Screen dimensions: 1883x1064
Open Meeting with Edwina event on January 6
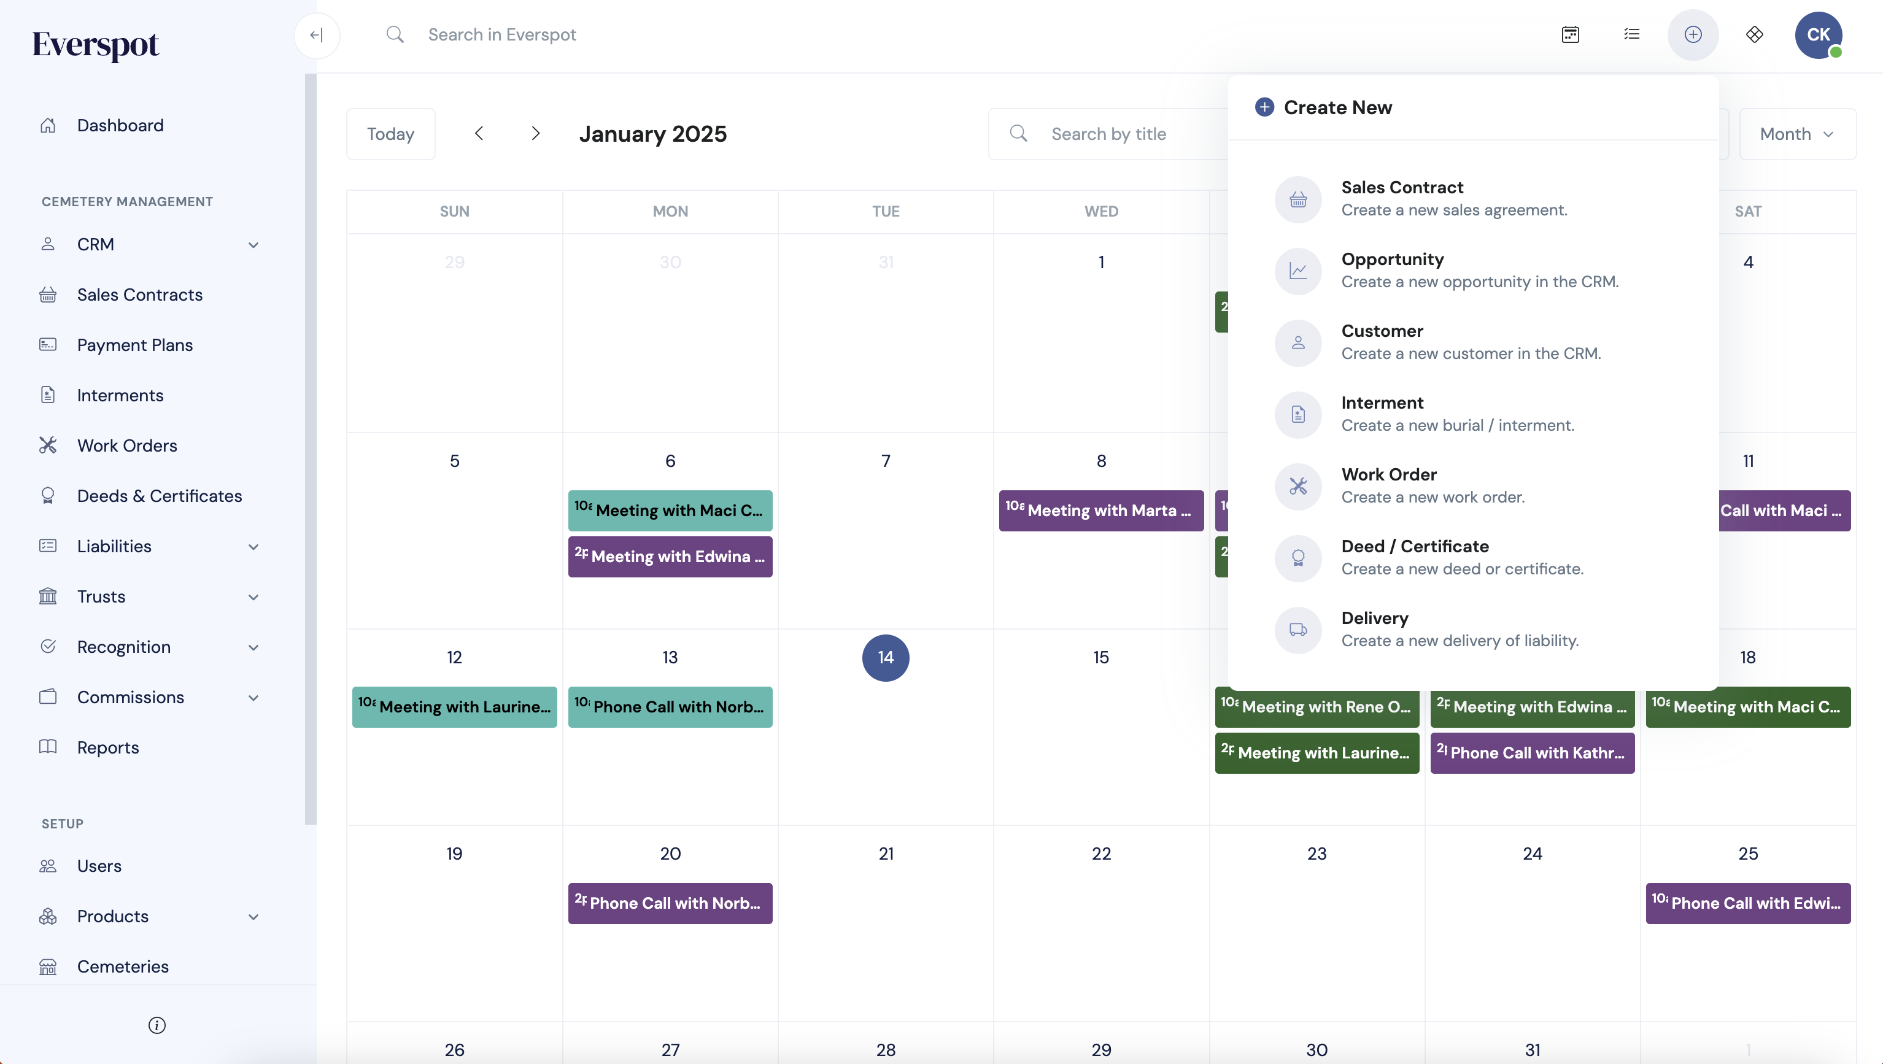tap(670, 557)
